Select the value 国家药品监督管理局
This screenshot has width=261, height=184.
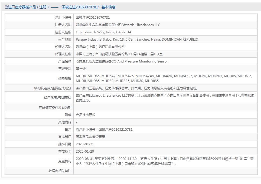[90, 137]
